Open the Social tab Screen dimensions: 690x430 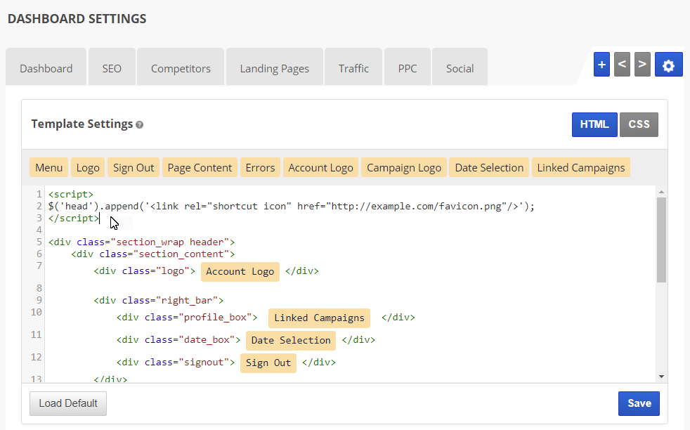(x=460, y=68)
